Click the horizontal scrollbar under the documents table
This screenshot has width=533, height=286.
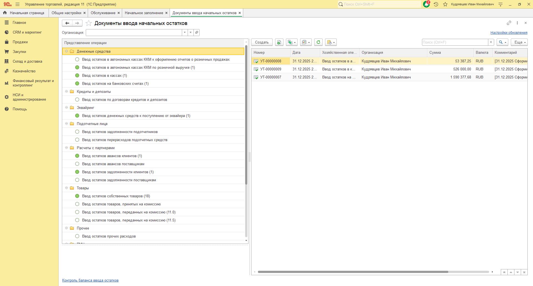353,272
